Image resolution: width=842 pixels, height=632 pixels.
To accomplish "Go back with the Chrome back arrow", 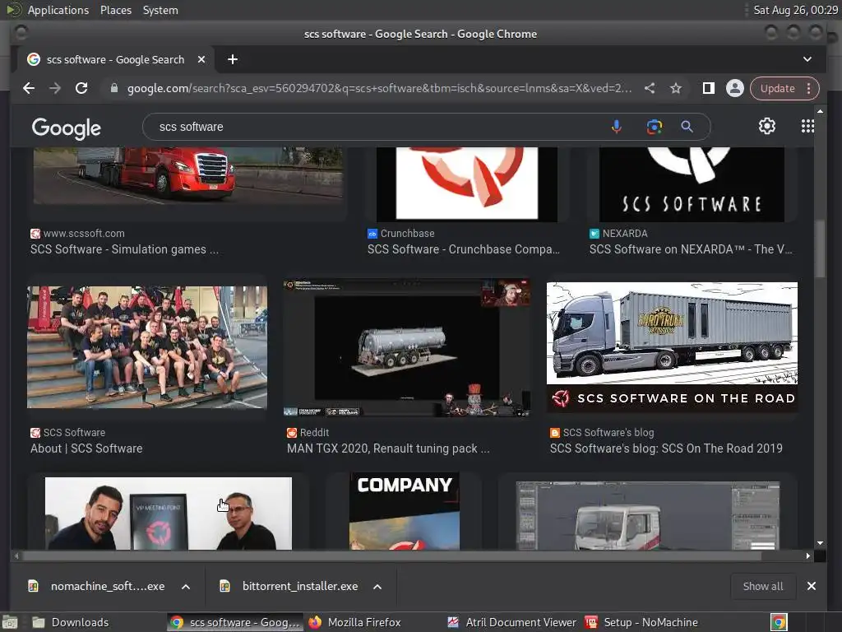I will click(29, 88).
